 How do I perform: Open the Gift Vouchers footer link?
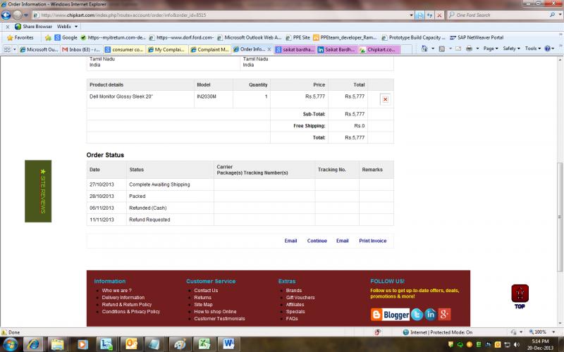300,297
